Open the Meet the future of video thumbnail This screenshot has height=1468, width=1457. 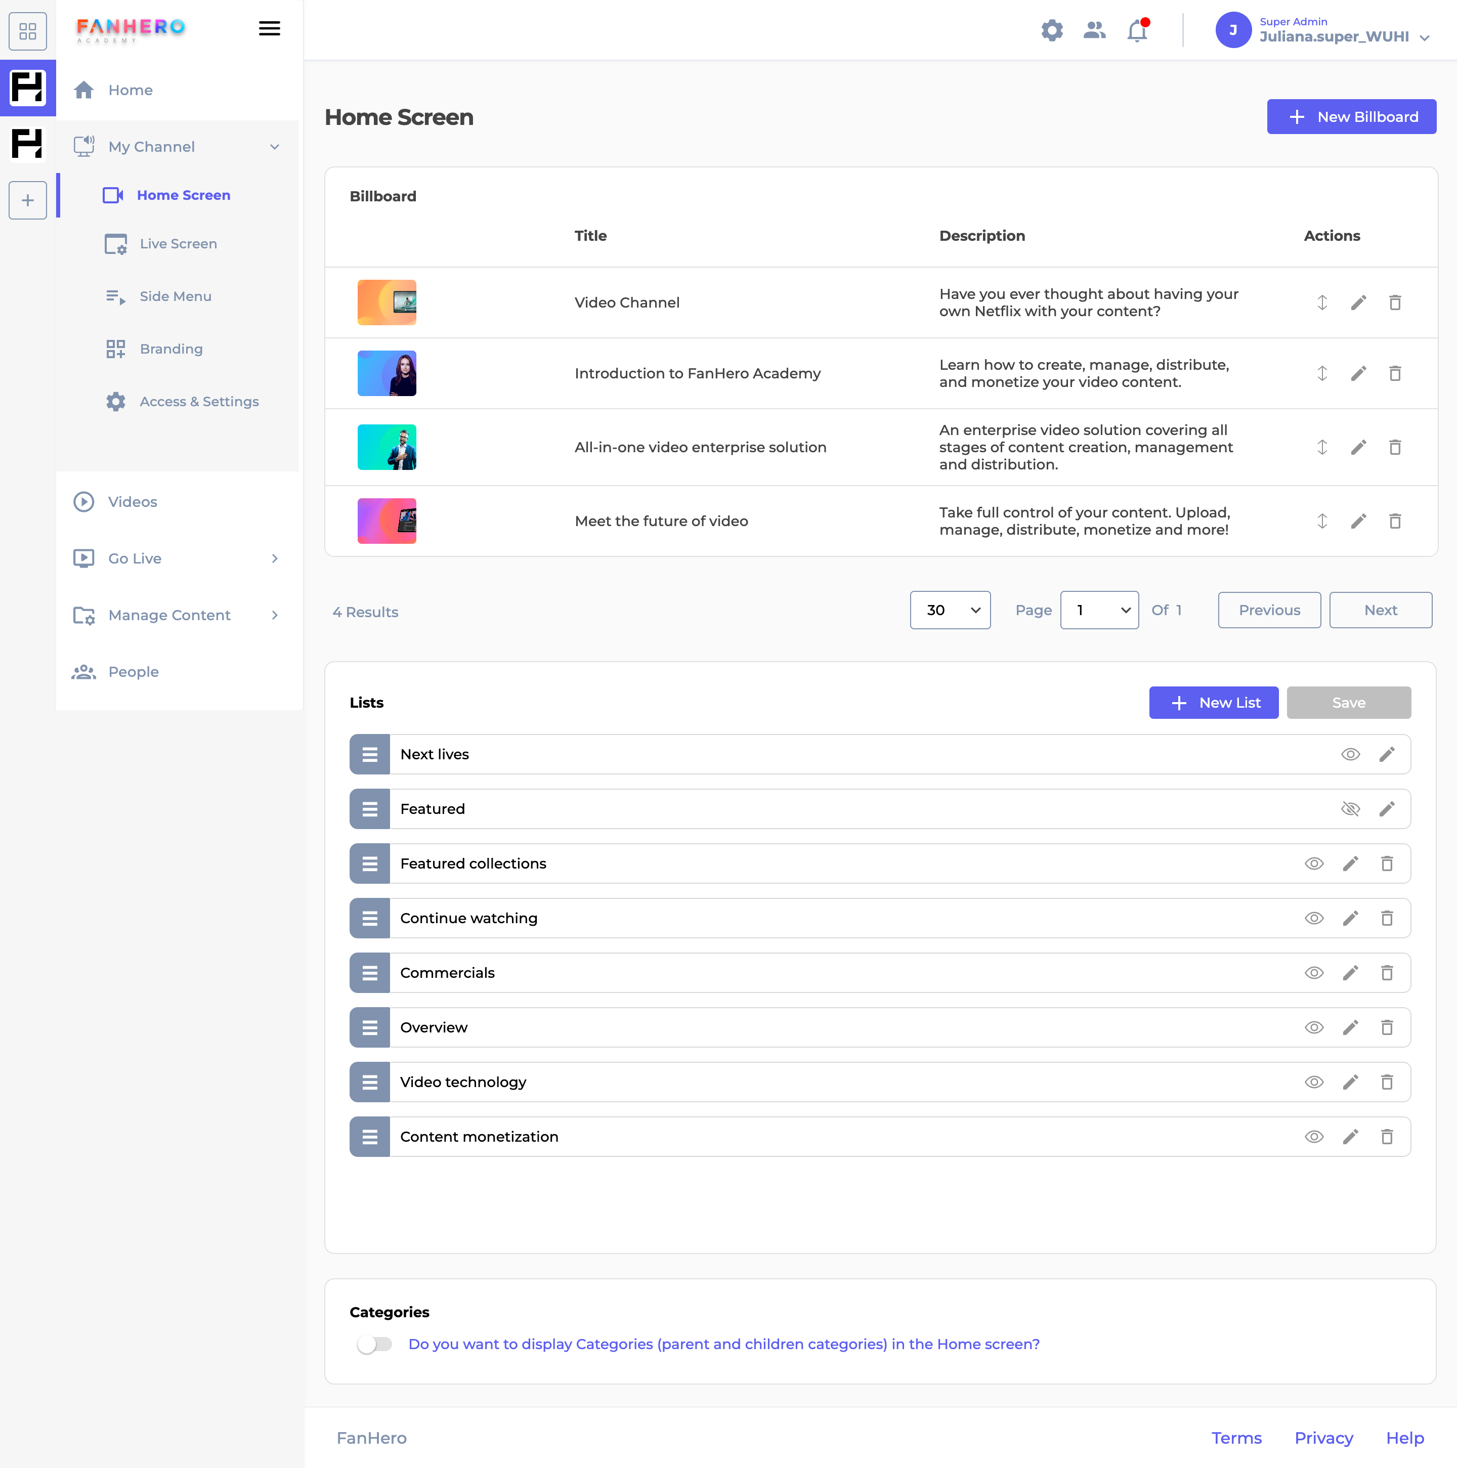[387, 521]
